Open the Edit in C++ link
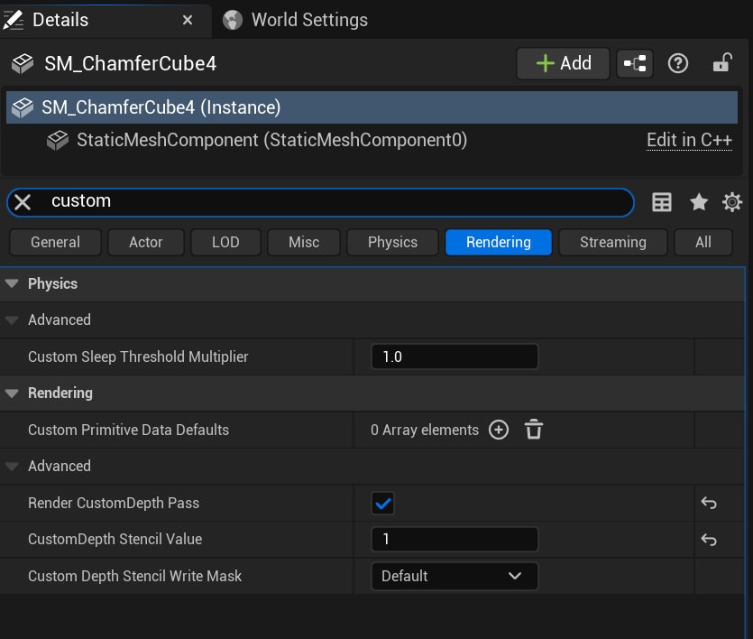Image resolution: width=753 pixels, height=639 pixels. click(x=689, y=140)
